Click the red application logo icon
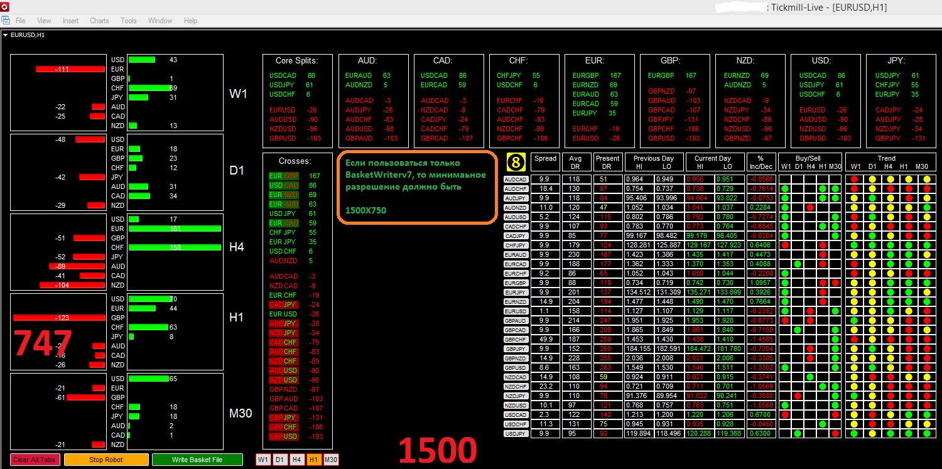Viewport: 942px width, 469px height. click(6, 6)
